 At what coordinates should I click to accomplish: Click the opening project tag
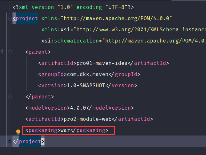pyautogui.click(x=25, y=18)
